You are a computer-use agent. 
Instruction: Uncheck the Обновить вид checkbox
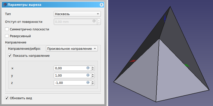[7, 98]
